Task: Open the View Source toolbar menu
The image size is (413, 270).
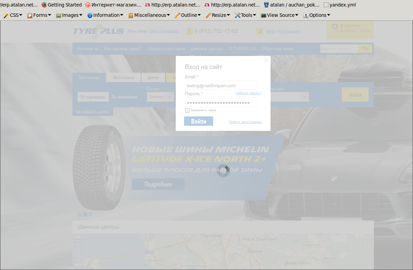Action: pyautogui.click(x=280, y=15)
